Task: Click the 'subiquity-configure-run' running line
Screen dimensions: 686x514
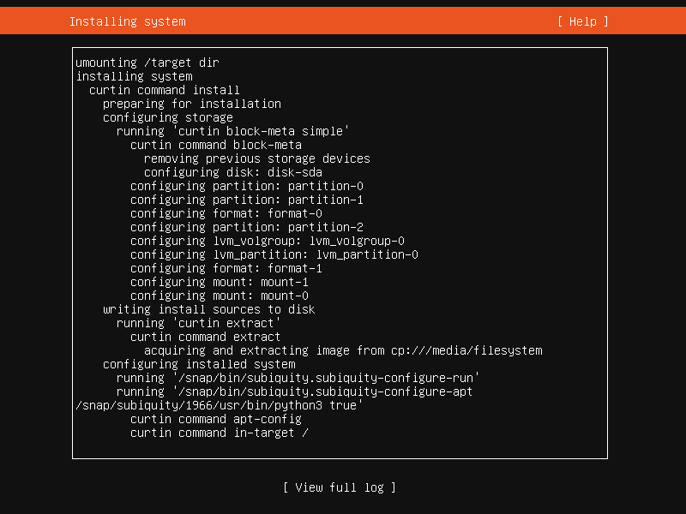Action: [x=298, y=378]
